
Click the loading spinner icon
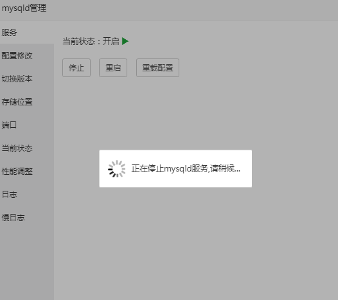pyautogui.click(x=116, y=168)
